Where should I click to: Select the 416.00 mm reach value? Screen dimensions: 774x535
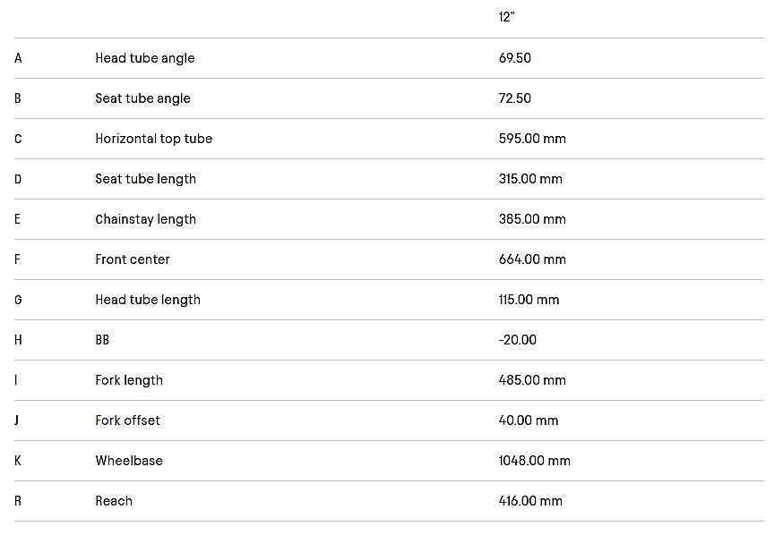tap(530, 501)
